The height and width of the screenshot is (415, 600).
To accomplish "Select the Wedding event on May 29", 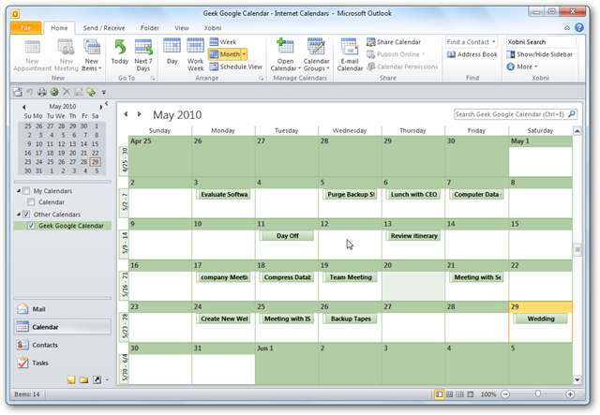I will (540, 319).
